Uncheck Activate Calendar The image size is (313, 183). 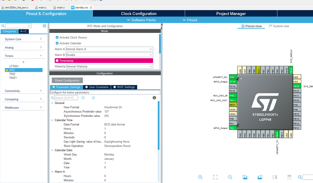coord(57,43)
